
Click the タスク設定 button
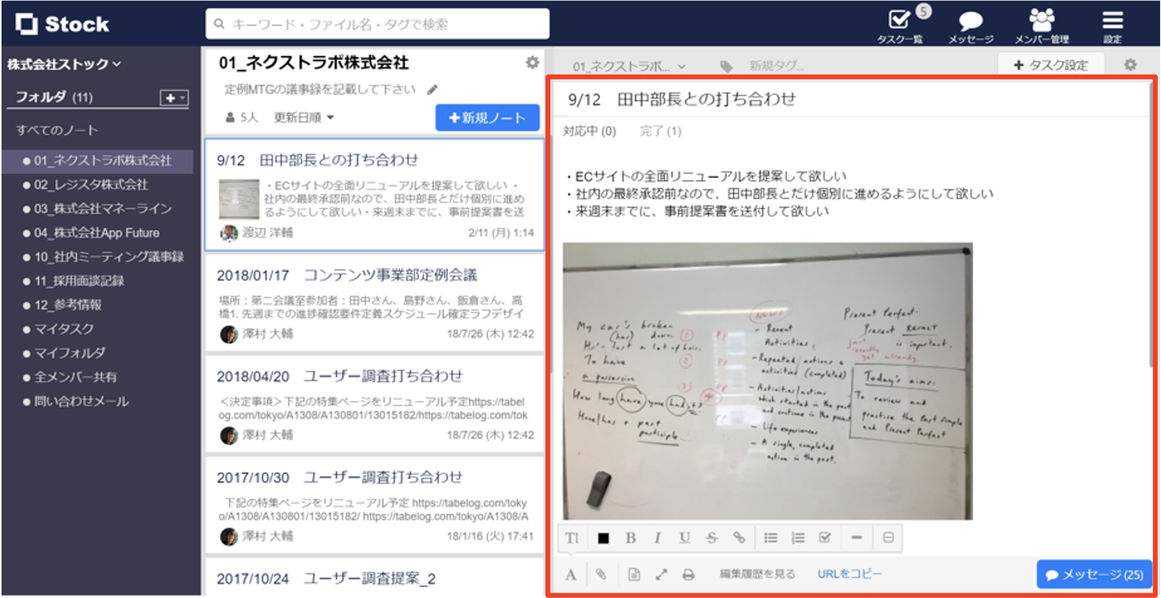(x=1051, y=65)
